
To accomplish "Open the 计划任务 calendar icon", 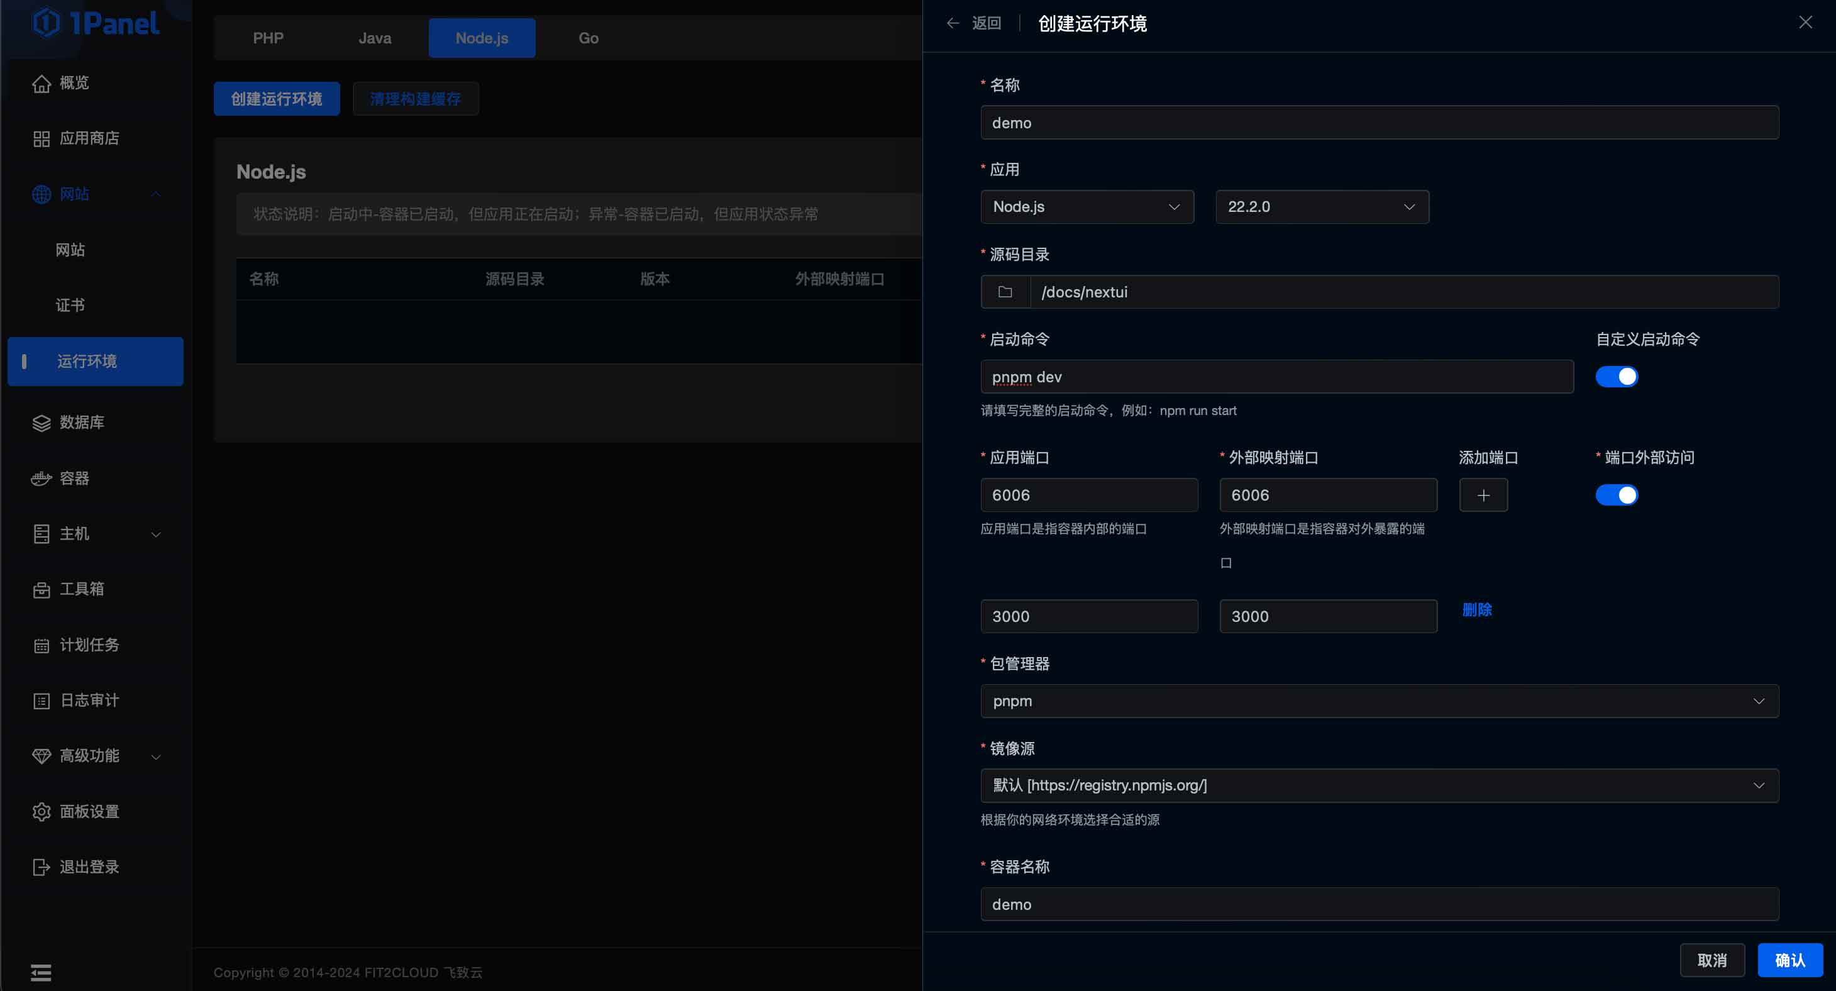I will pos(41,645).
